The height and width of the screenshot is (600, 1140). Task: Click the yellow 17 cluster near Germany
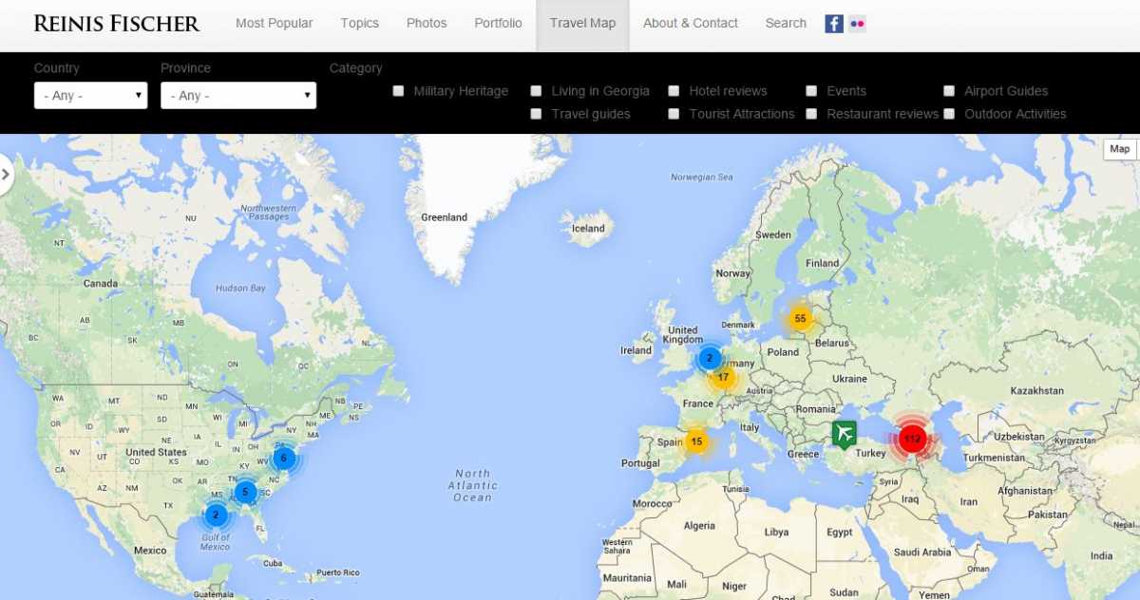click(x=723, y=377)
